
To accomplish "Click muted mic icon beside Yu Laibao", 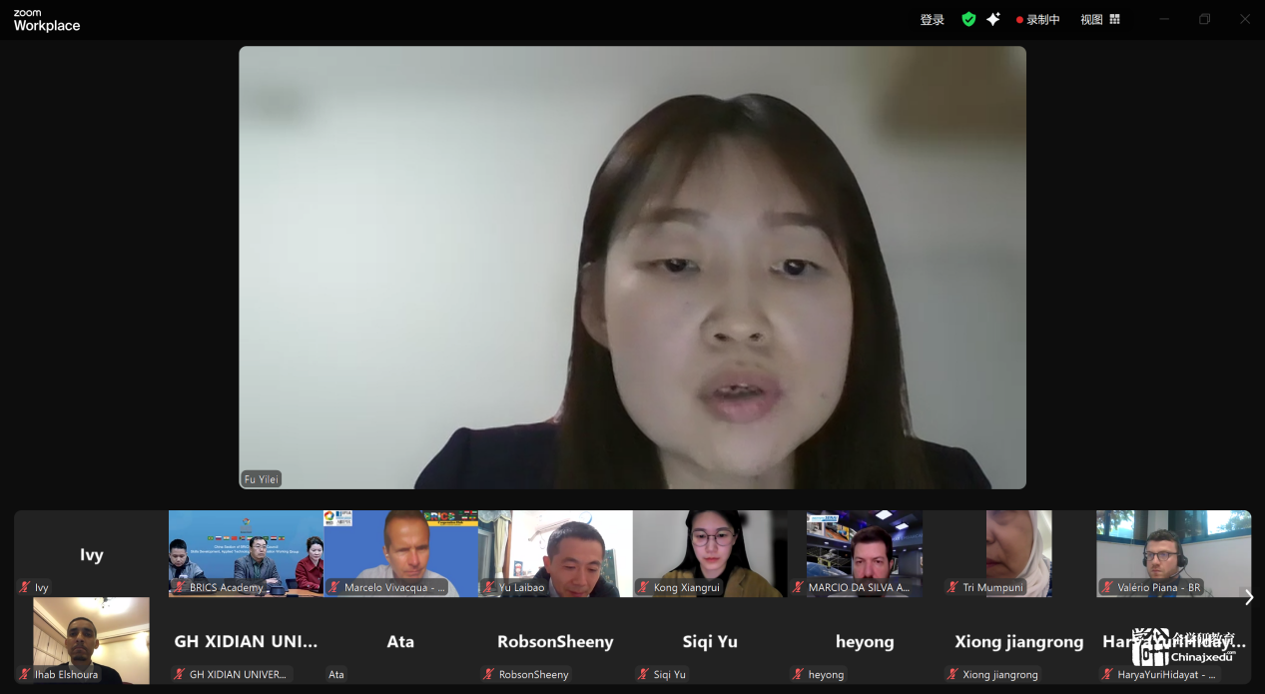I will pyautogui.click(x=489, y=588).
